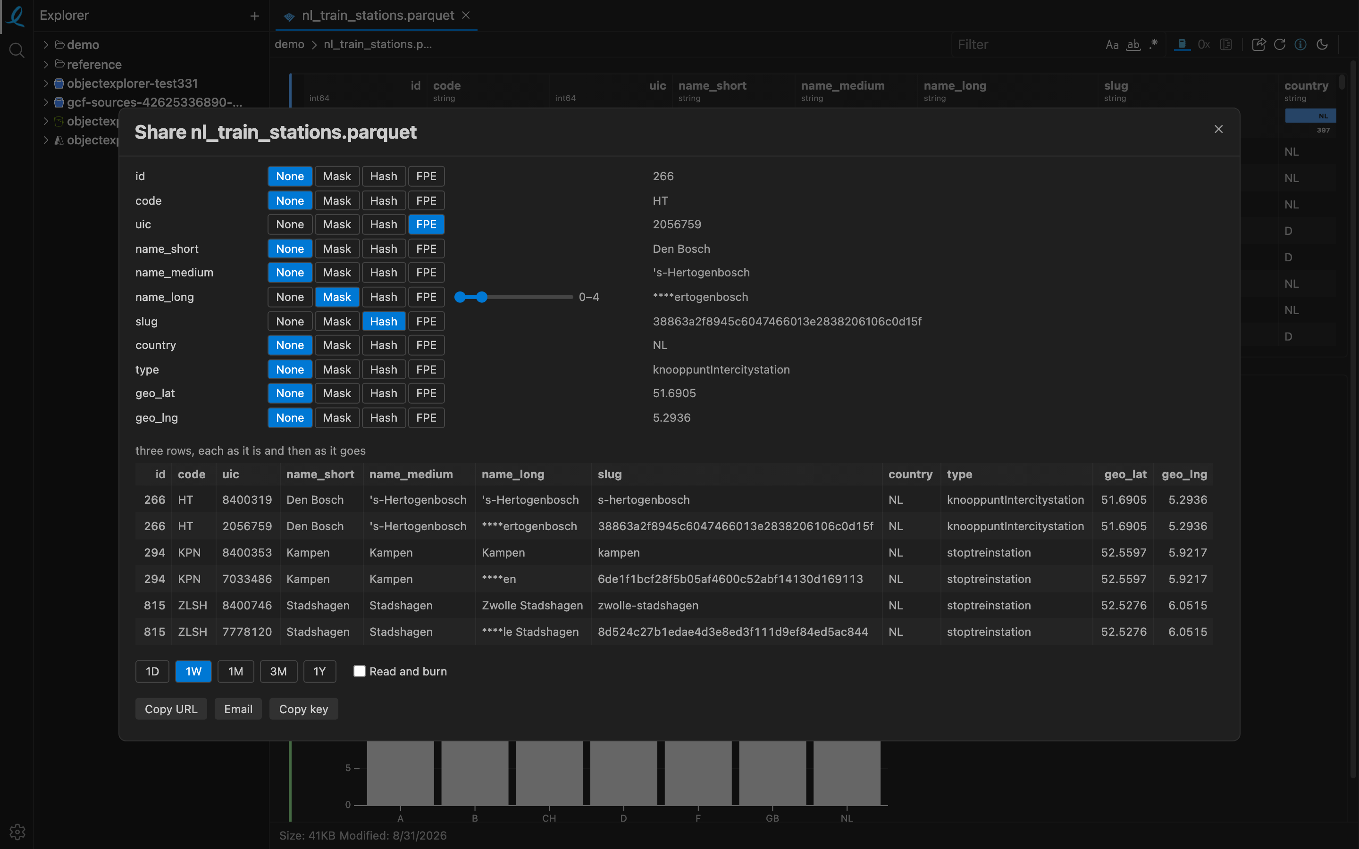
Task: Click the reference folder icon
Action: point(59,64)
